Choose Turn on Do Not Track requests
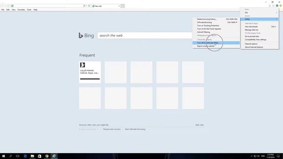The height and width of the screenshot is (159, 283). (216, 29)
